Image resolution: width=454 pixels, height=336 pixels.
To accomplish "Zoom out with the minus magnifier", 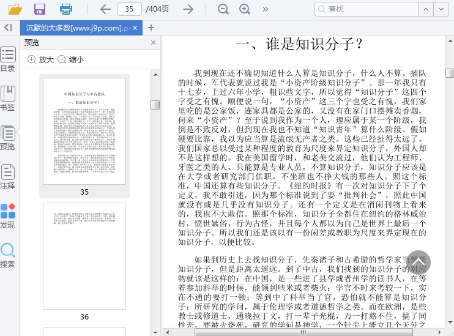I will pyautogui.click(x=223, y=9).
